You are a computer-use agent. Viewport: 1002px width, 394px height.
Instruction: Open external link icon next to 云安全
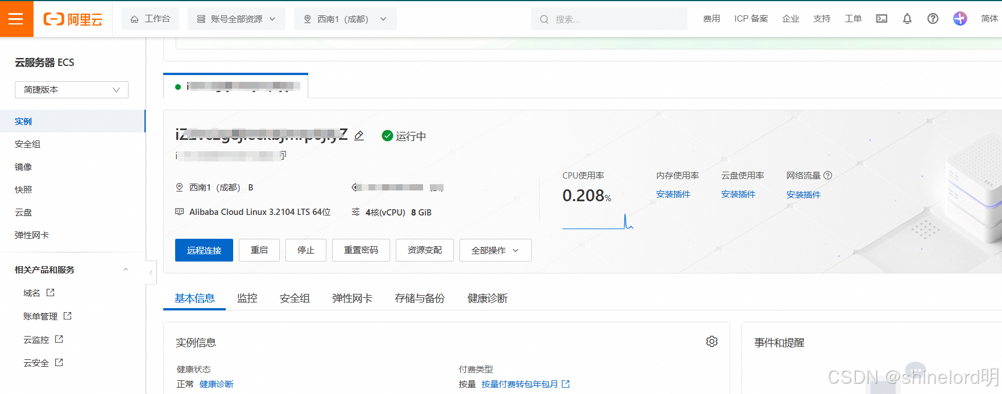coord(59,362)
